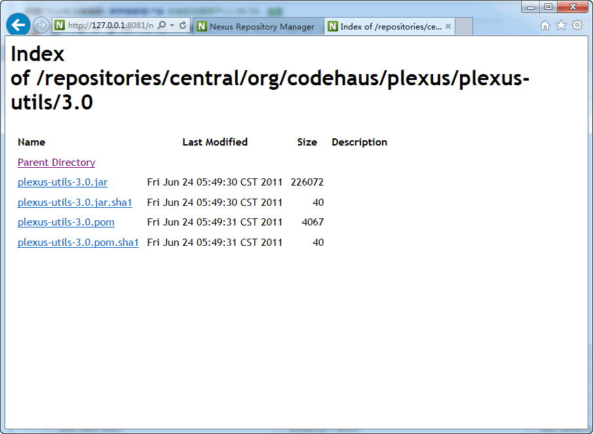
Task: Close the Index of /repositories tab
Action: coord(448,26)
